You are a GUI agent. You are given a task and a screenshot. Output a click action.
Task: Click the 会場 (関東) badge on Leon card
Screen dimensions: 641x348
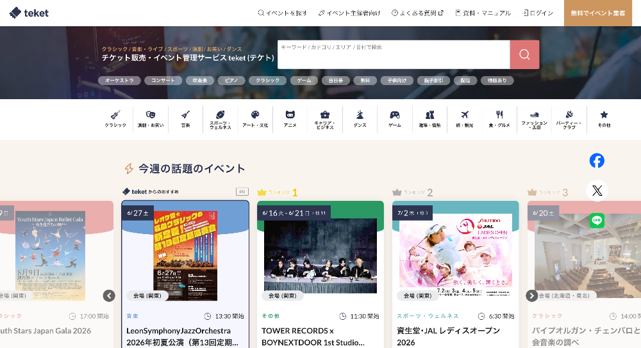[147, 296]
